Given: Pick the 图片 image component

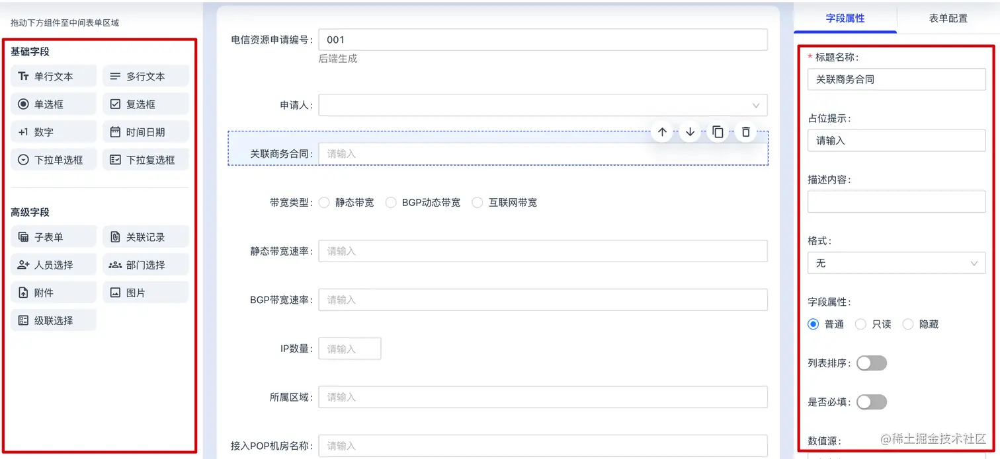Looking at the screenshot, I should coord(146,293).
